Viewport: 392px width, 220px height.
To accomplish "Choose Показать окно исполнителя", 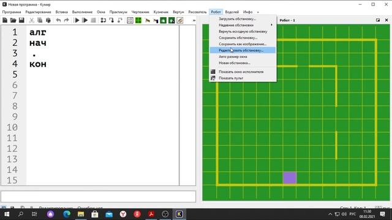I will 243,72.
